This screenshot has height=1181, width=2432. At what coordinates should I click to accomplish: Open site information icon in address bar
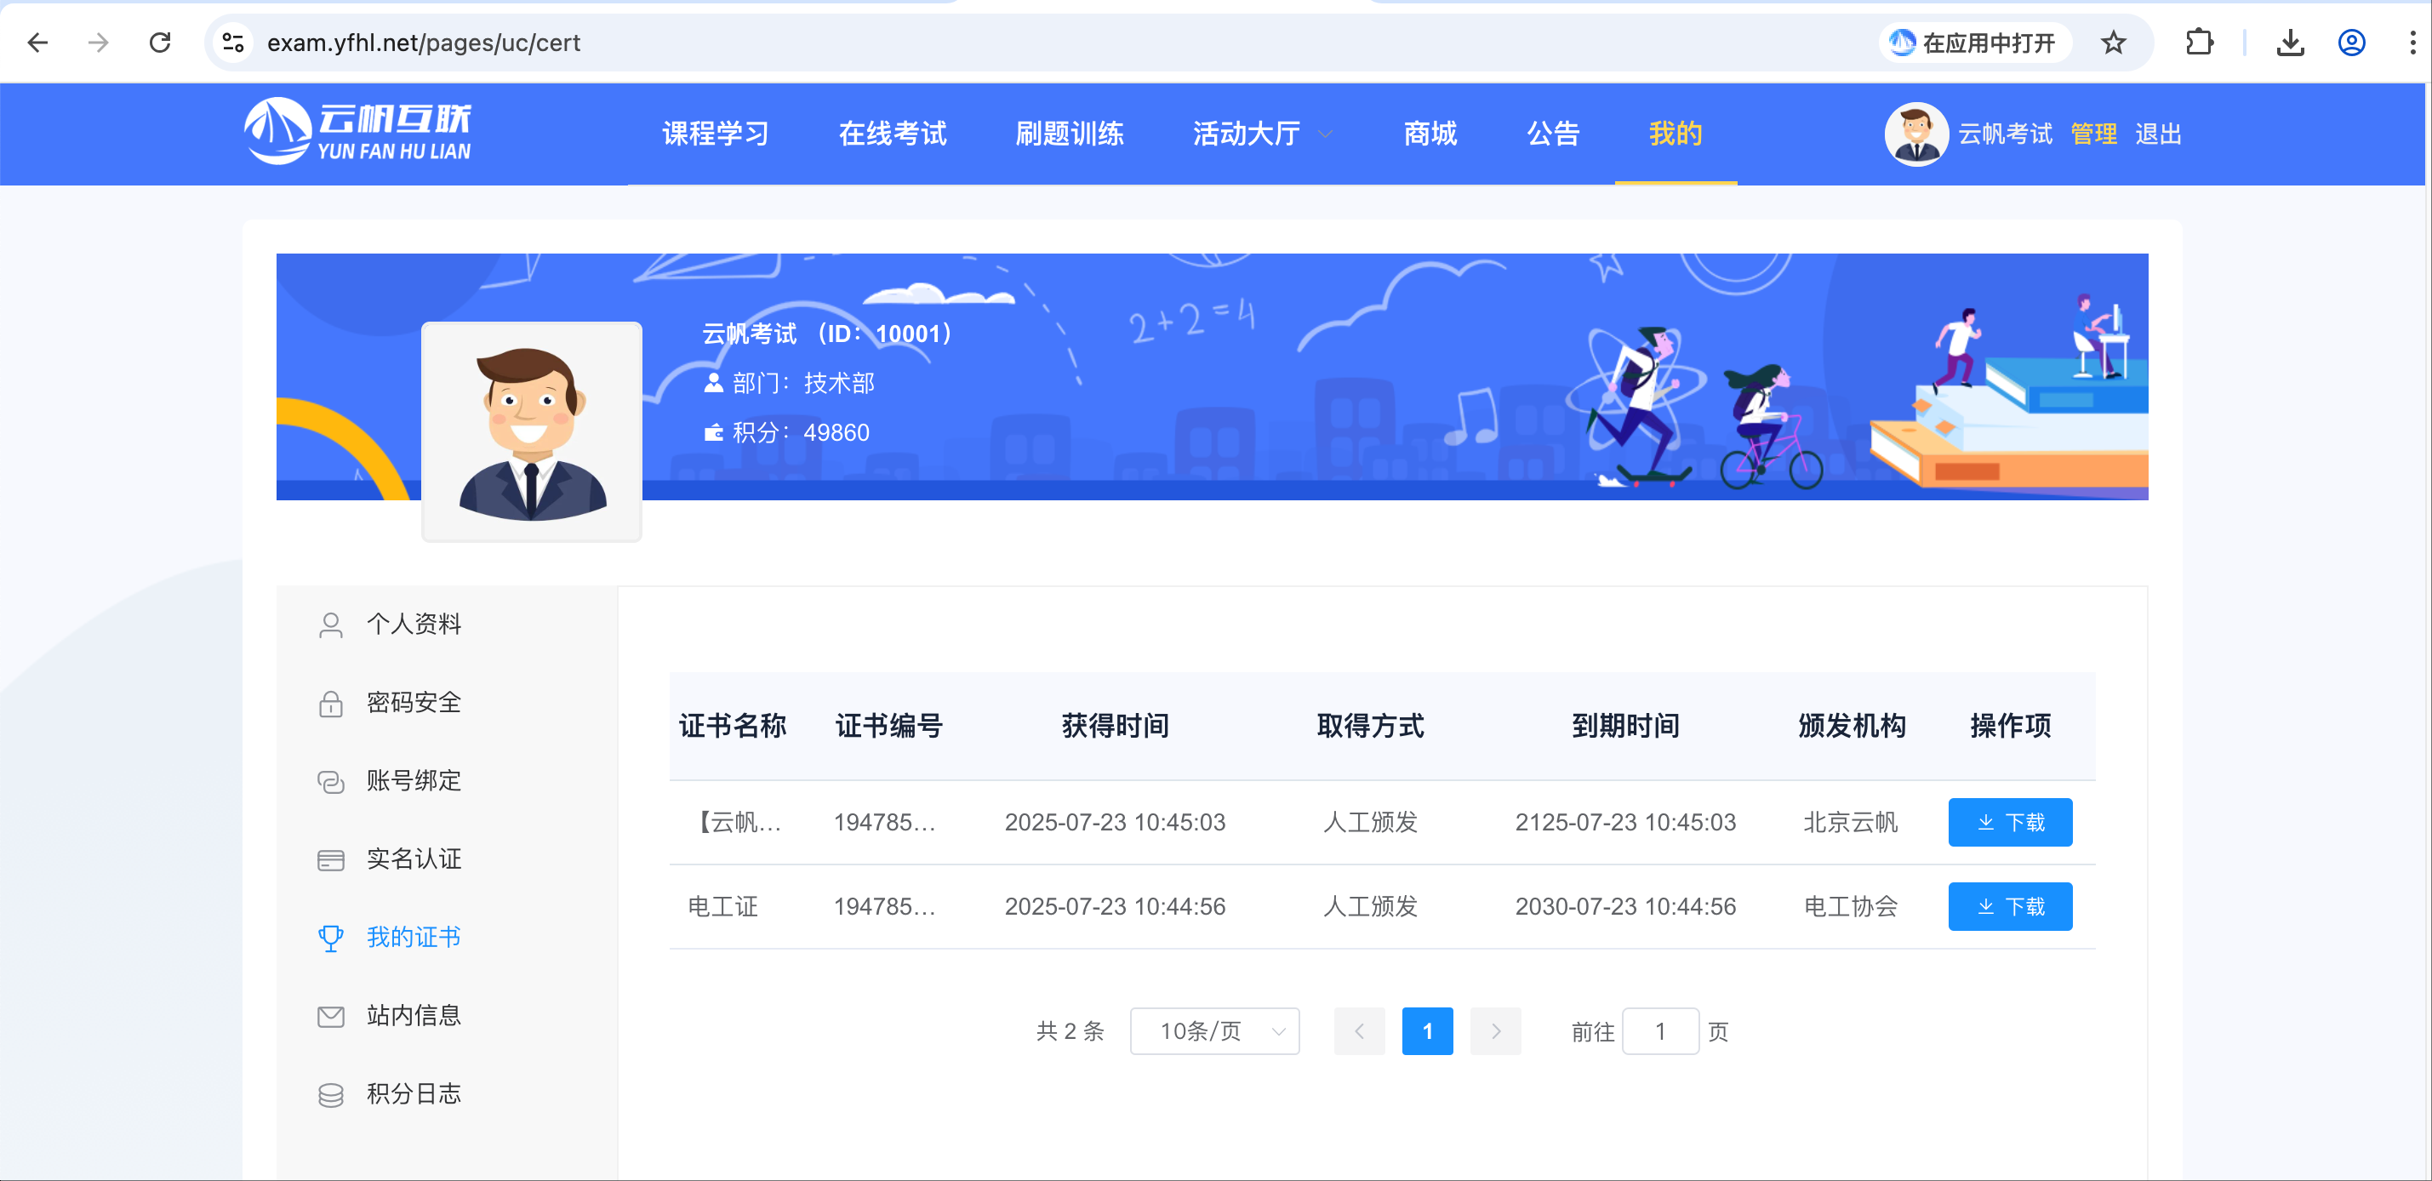click(233, 43)
